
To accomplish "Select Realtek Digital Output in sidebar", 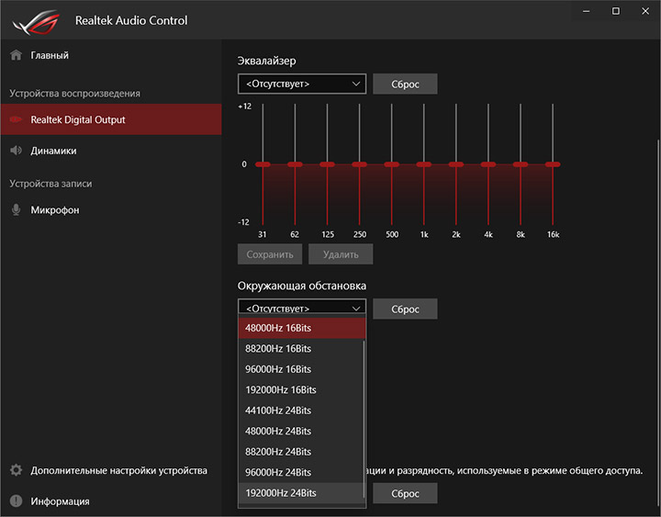I will (111, 119).
